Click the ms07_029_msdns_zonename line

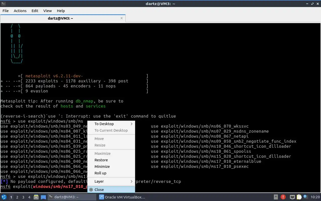point(210,131)
